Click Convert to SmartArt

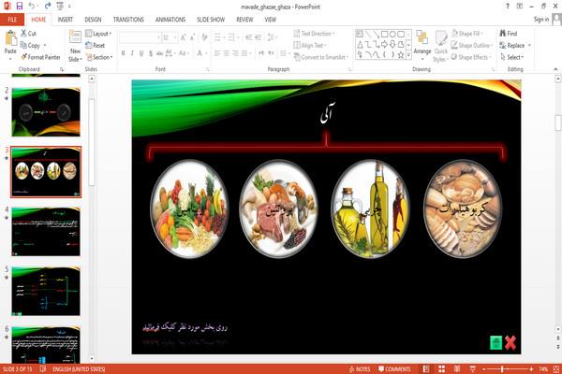point(321,57)
